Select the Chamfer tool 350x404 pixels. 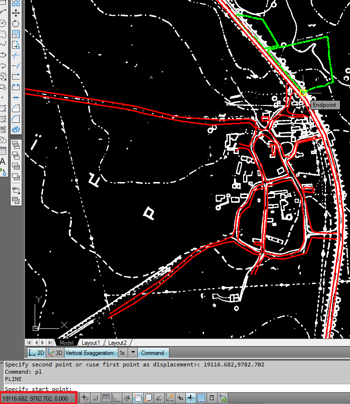point(16,108)
